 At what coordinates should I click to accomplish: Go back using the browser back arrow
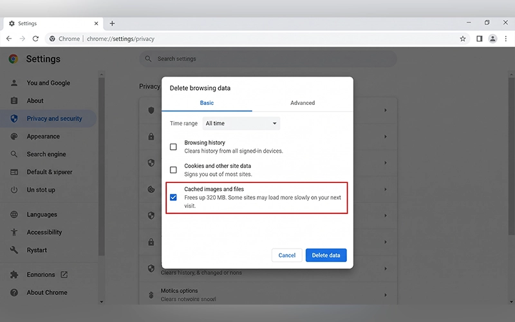coord(9,39)
